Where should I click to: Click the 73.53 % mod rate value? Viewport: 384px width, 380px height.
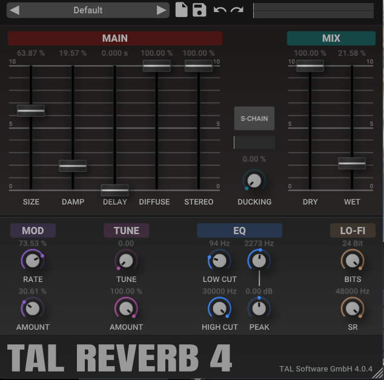tap(33, 243)
